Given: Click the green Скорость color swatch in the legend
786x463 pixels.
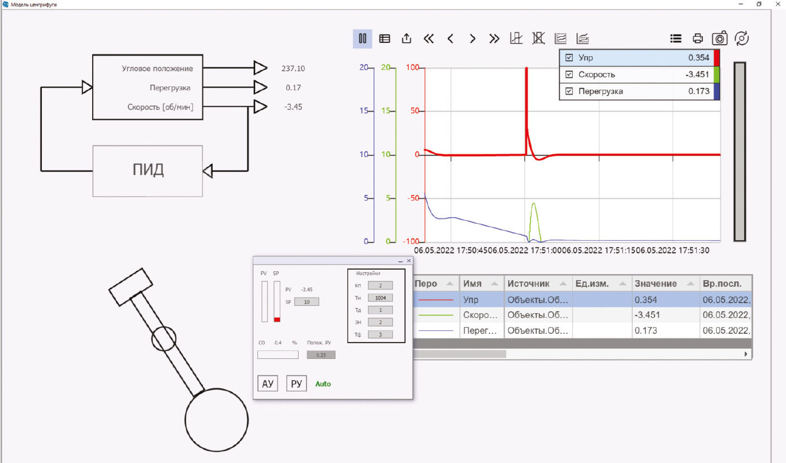Looking at the screenshot, I should (717, 74).
